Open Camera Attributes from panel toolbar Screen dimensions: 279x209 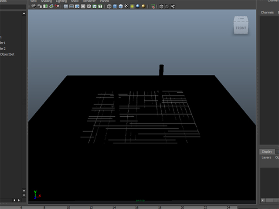40,7
